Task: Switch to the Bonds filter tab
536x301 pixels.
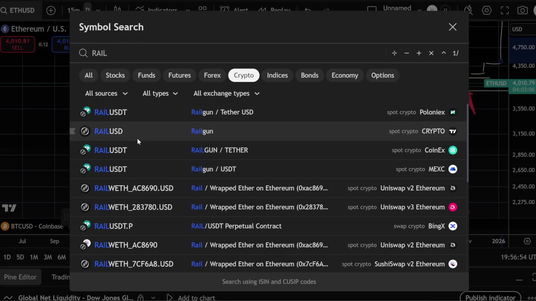Action: pos(310,75)
